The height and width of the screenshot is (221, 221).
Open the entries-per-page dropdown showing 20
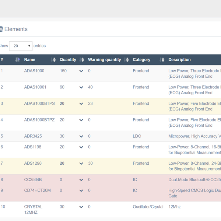21,46
